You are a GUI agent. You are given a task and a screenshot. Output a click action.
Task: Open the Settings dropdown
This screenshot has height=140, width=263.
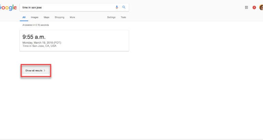click(111, 17)
